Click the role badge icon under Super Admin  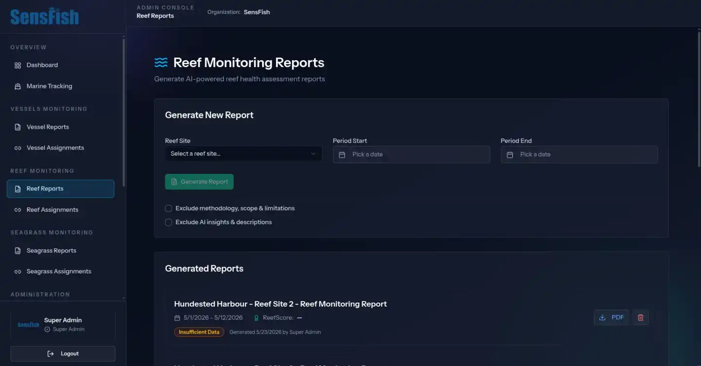[x=47, y=330]
